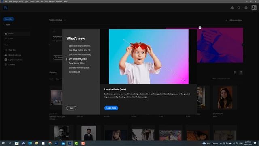Viewport: 259px width, 146px height.
Task: Click the Photoshop Ps logo icon
Action: click(x=6, y=8)
